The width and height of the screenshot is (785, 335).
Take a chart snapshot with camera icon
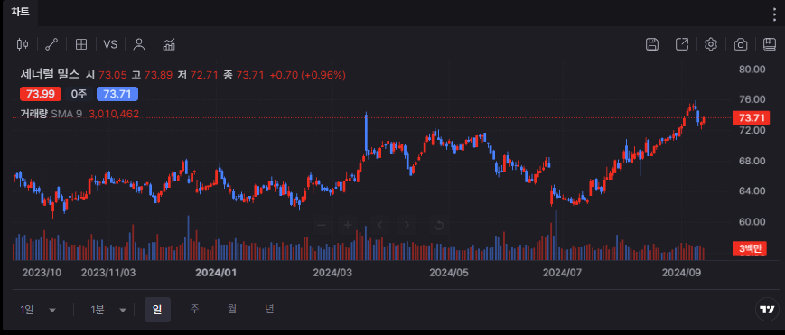point(741,44)
